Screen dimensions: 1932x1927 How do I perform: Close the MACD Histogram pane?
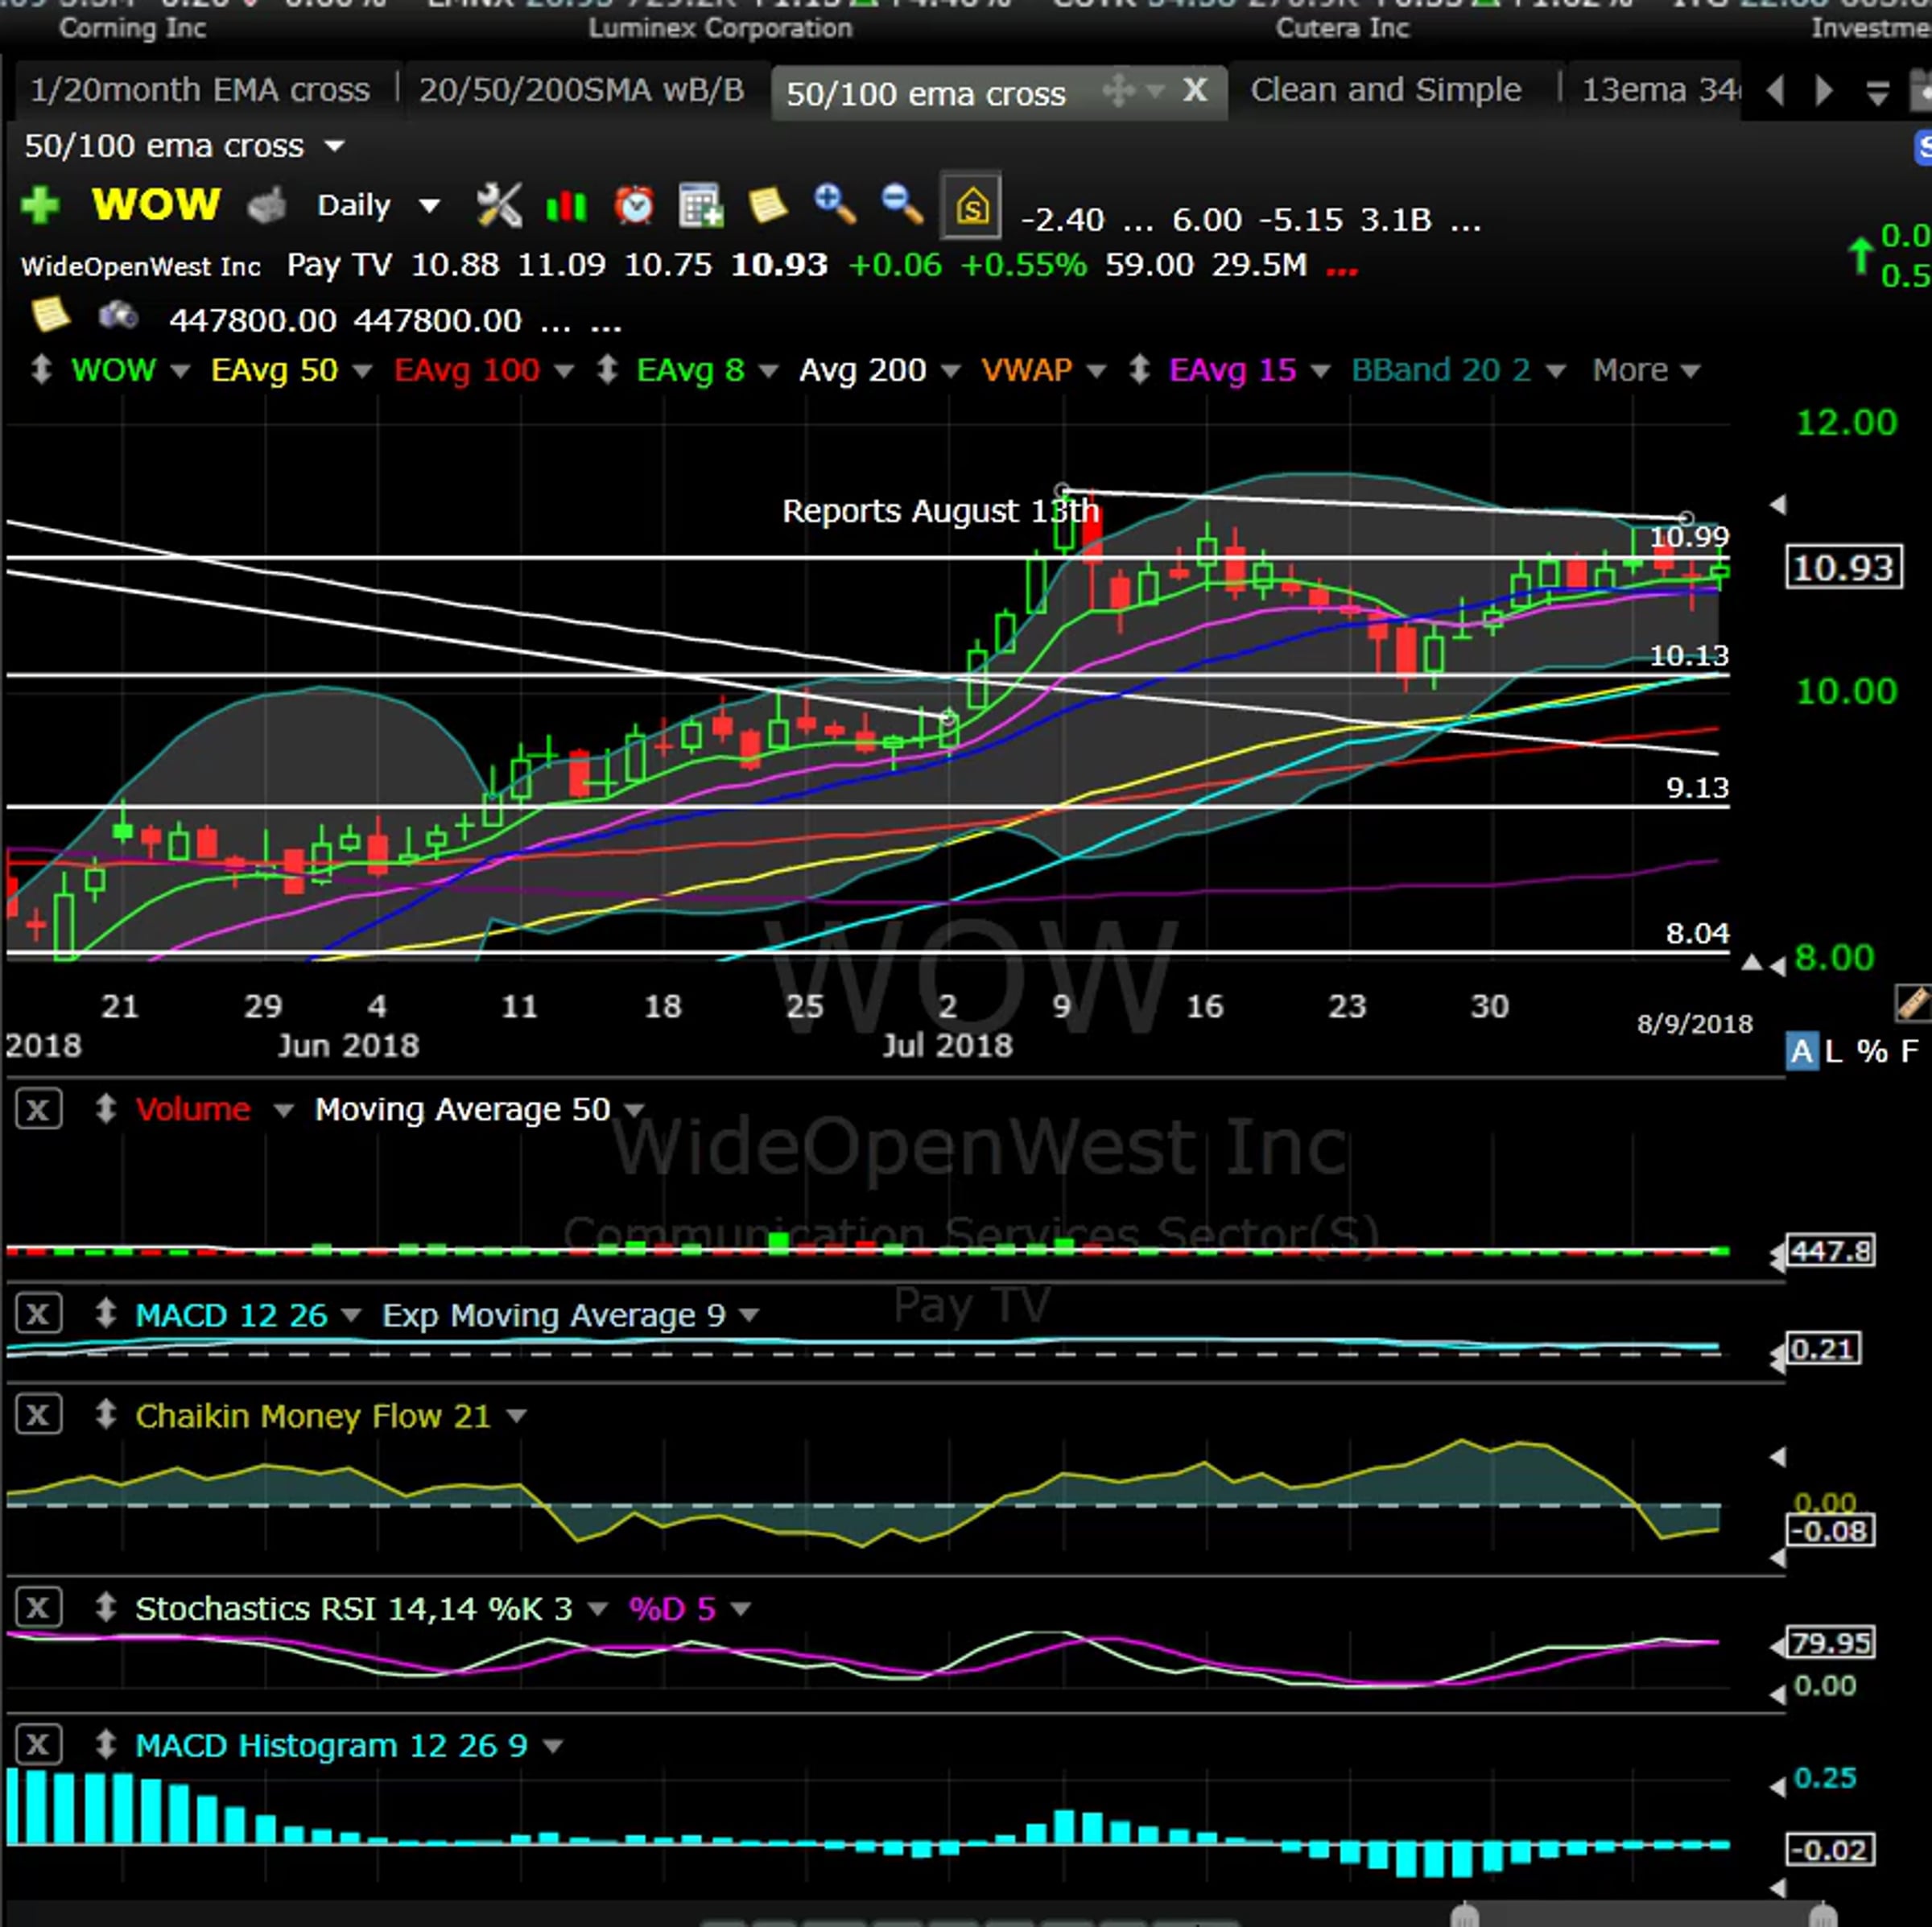tap(38, 1745)
